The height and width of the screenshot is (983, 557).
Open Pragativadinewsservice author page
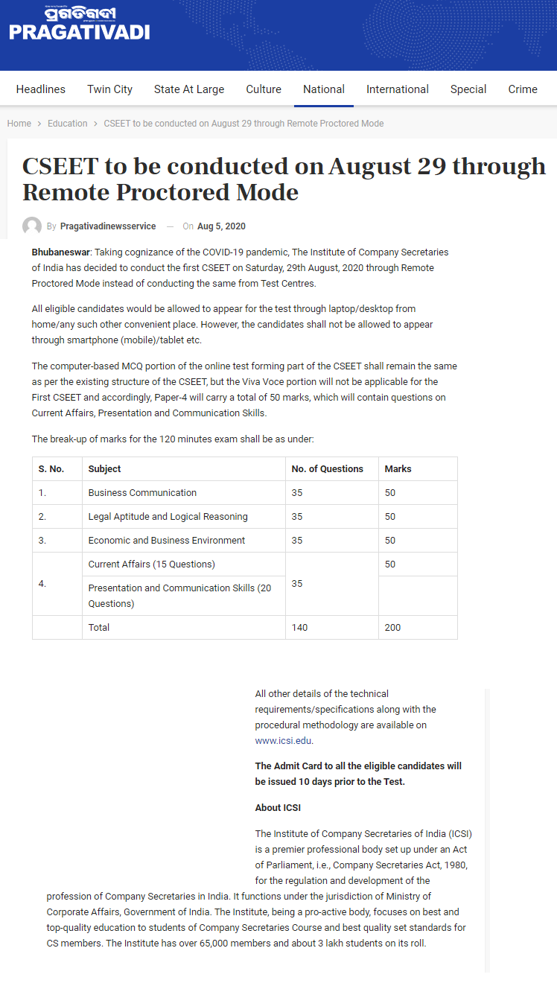(108, 226)
